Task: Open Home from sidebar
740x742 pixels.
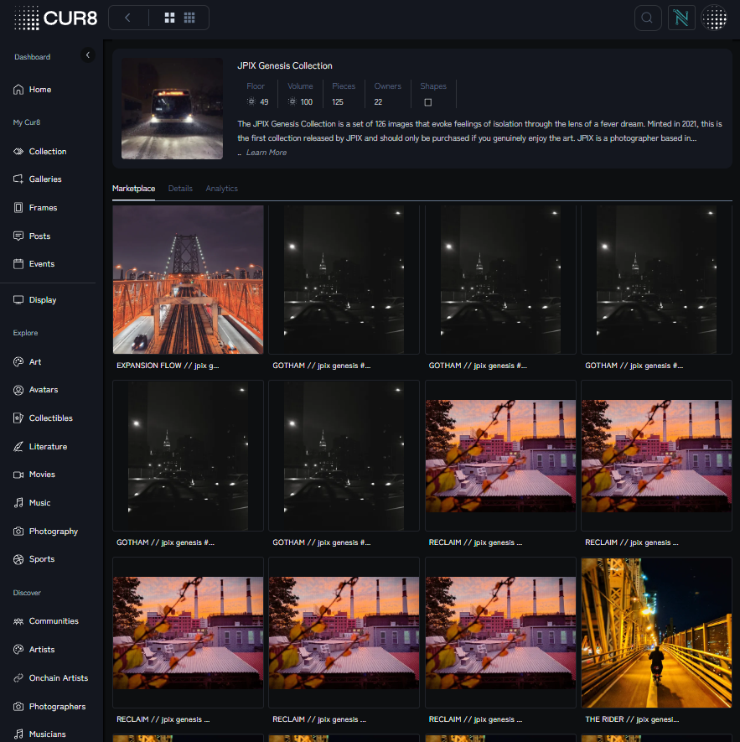Action: (33, 90)
